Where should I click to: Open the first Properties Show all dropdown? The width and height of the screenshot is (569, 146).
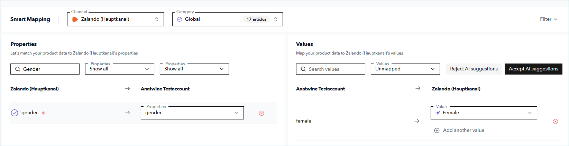120,69
